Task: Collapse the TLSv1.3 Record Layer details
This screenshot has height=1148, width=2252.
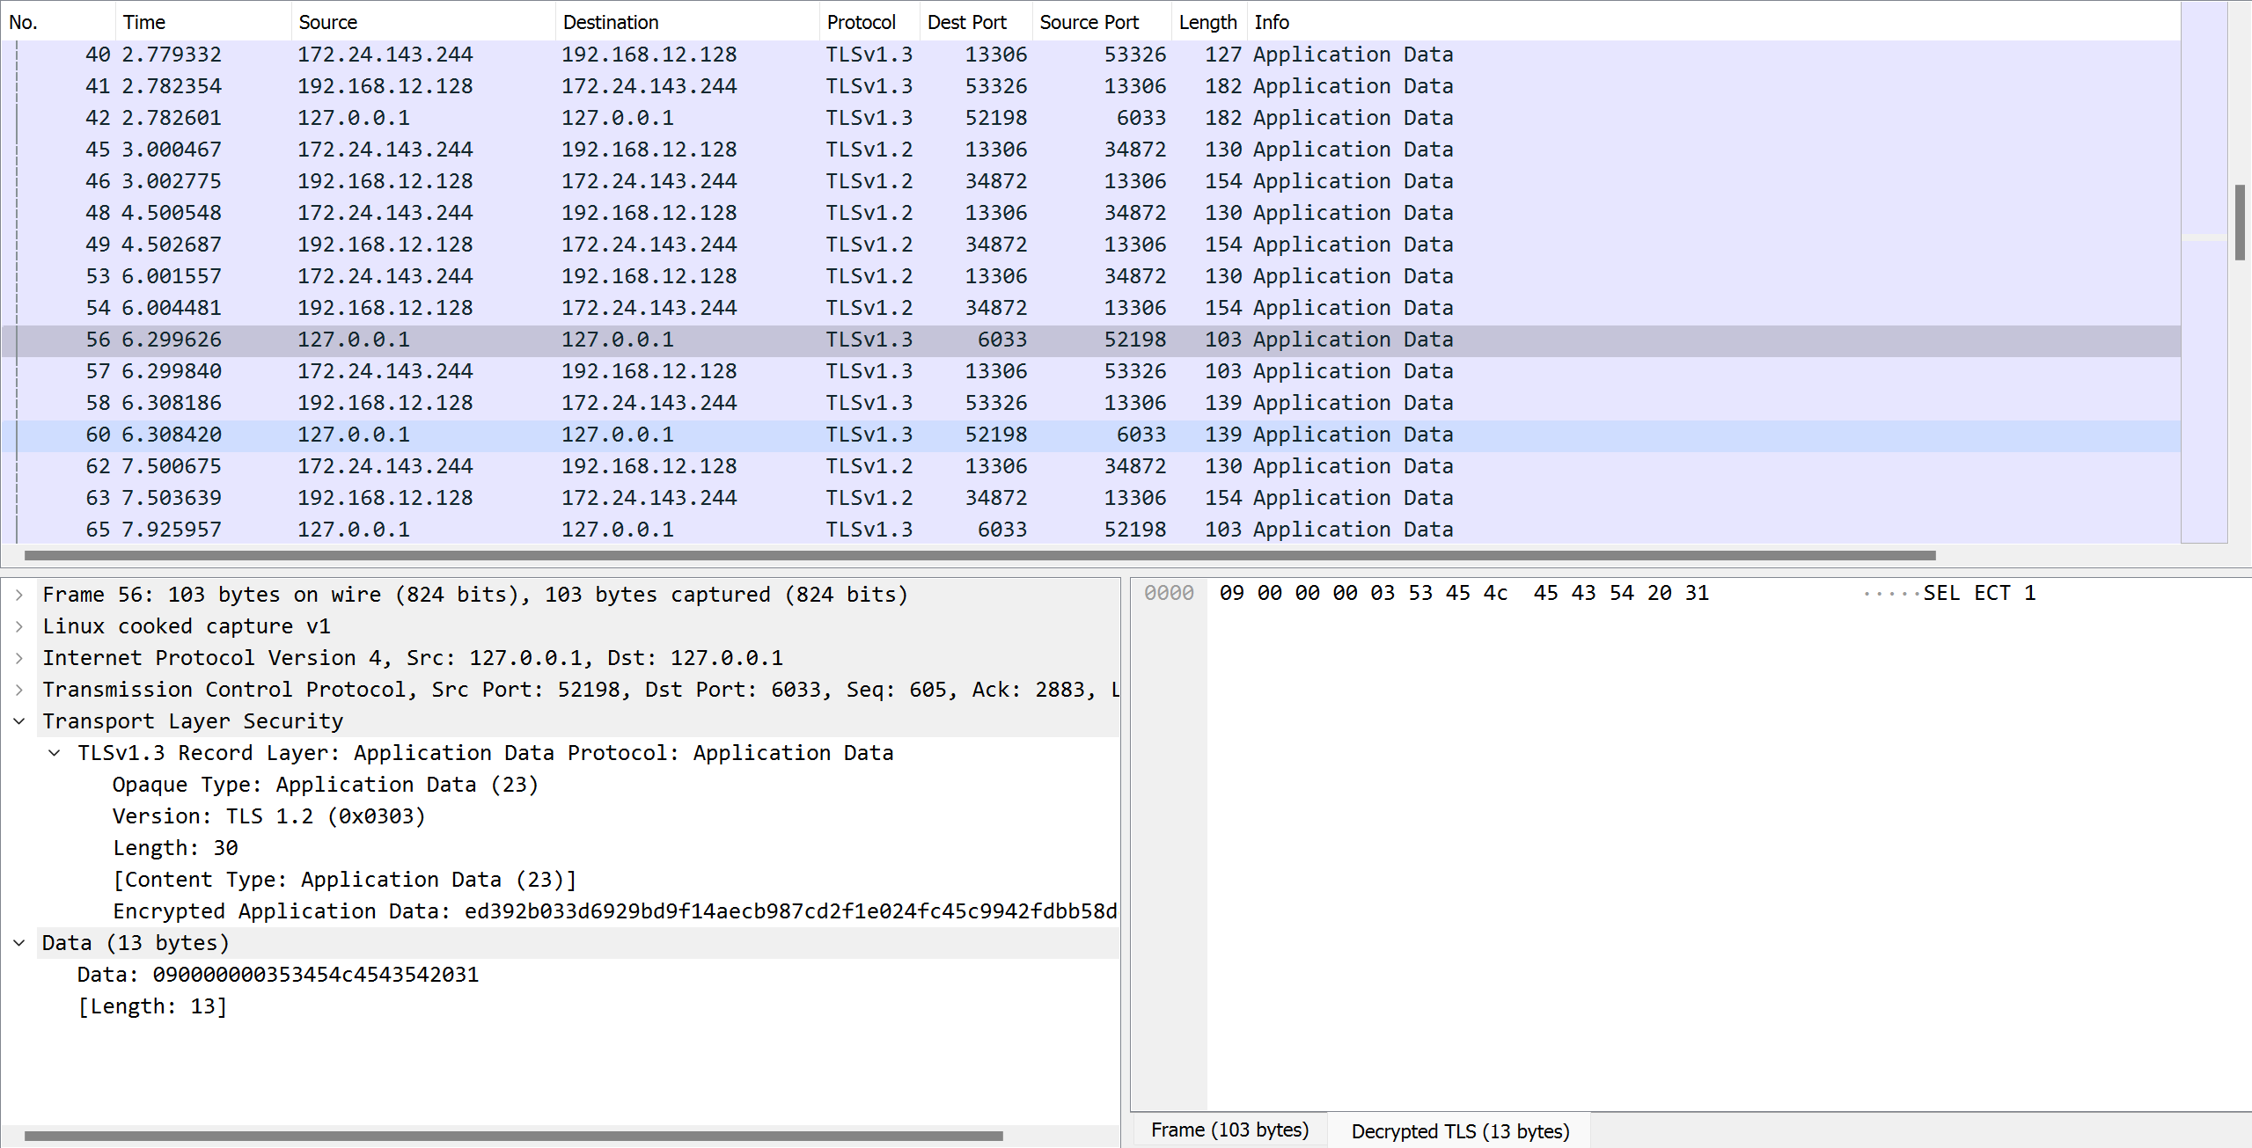Action: coord(55,752)
